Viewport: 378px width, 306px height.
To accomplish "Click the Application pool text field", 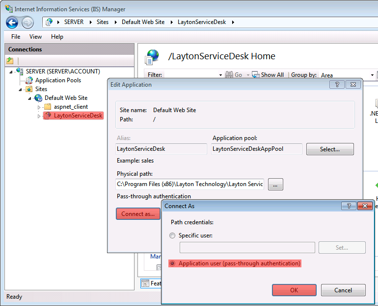I will (256, 149).
